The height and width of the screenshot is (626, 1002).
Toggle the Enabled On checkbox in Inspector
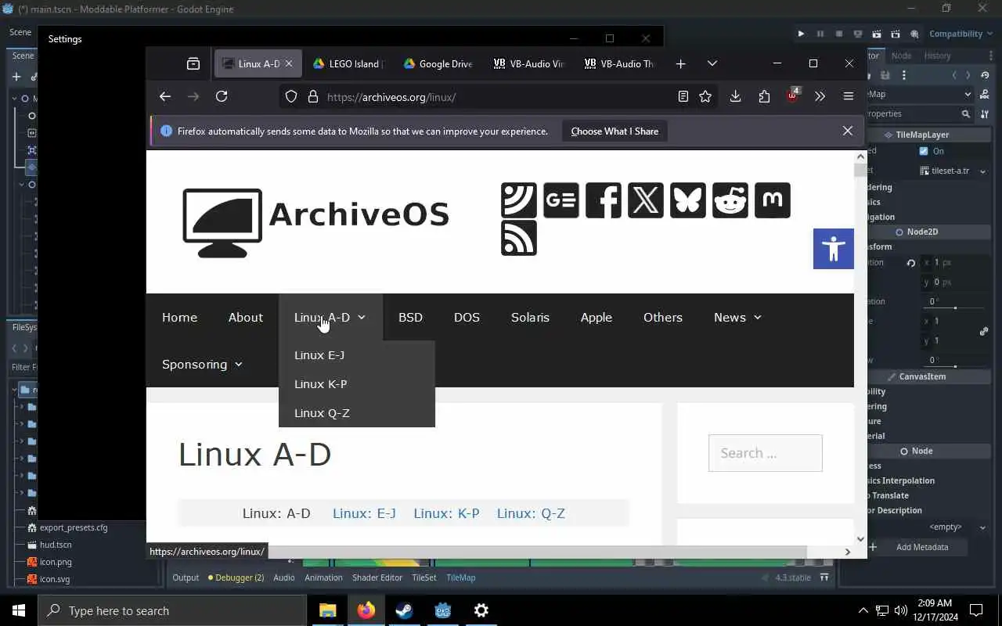(924, 151)
